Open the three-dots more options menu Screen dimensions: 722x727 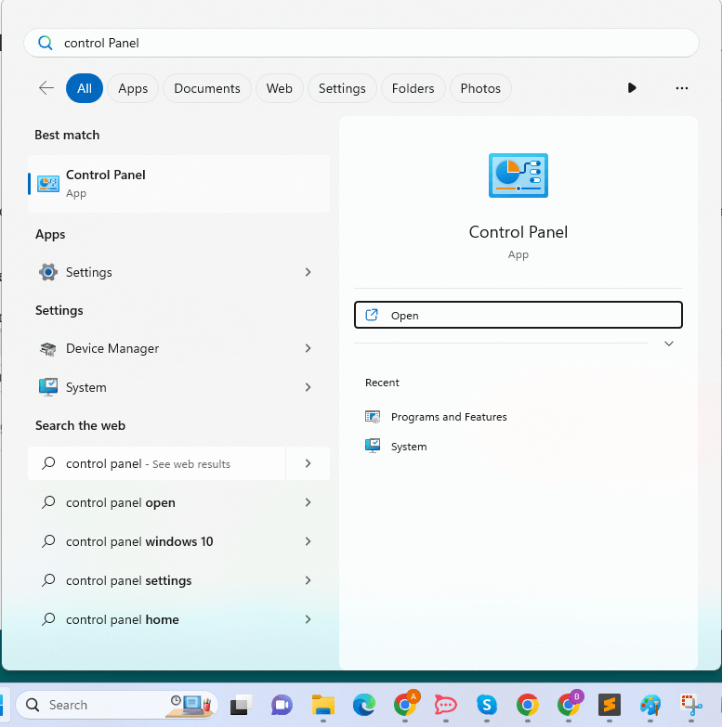click(682, 88)
